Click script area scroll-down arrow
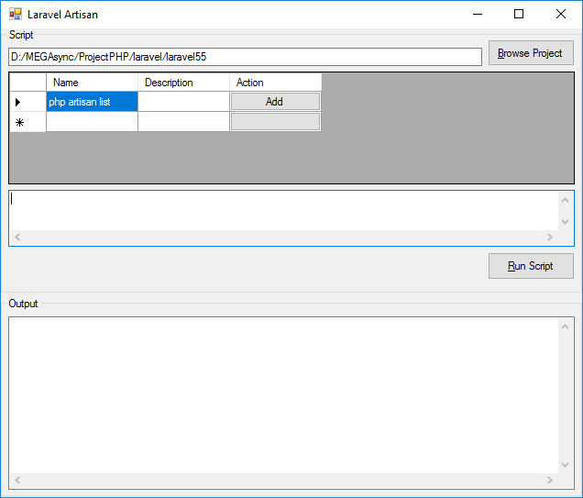Screen dimensions: 583x498 click(x=566, y=222)
